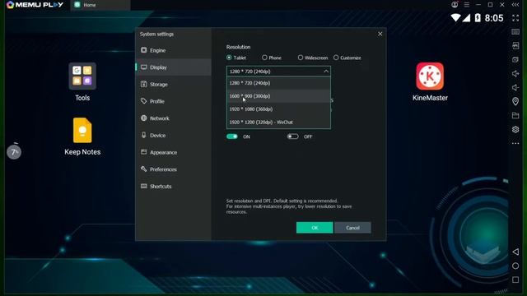The image size is (527, 296).
Task: Pick 1600 * 900 (300dpi) from list
Action: pos(278,96)
